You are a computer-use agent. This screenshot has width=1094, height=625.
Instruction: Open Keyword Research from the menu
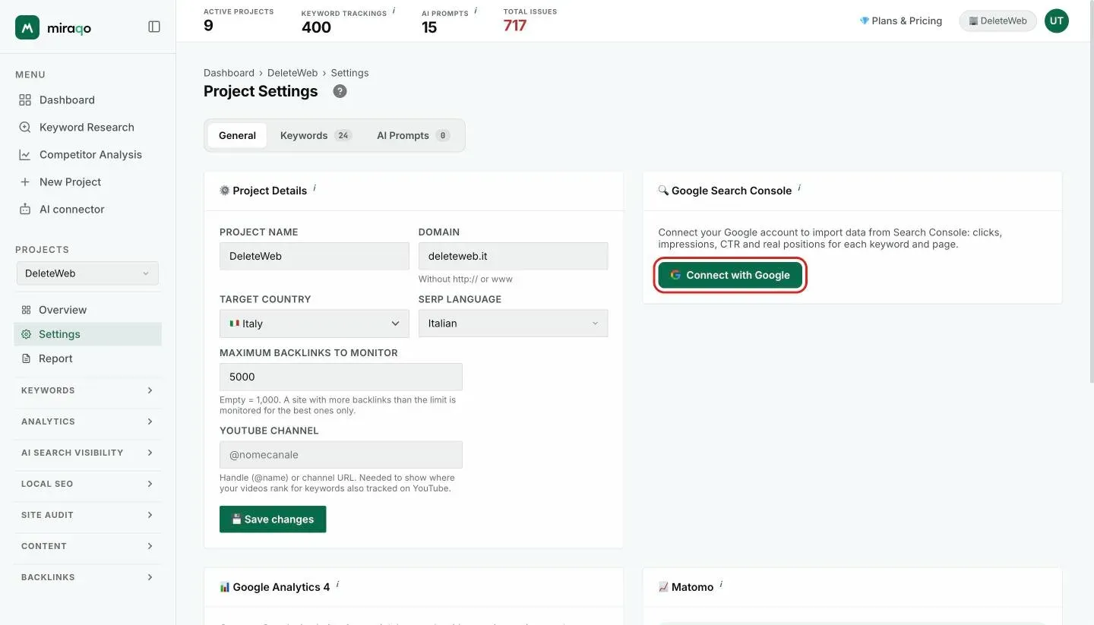click(x=87, y=127)
